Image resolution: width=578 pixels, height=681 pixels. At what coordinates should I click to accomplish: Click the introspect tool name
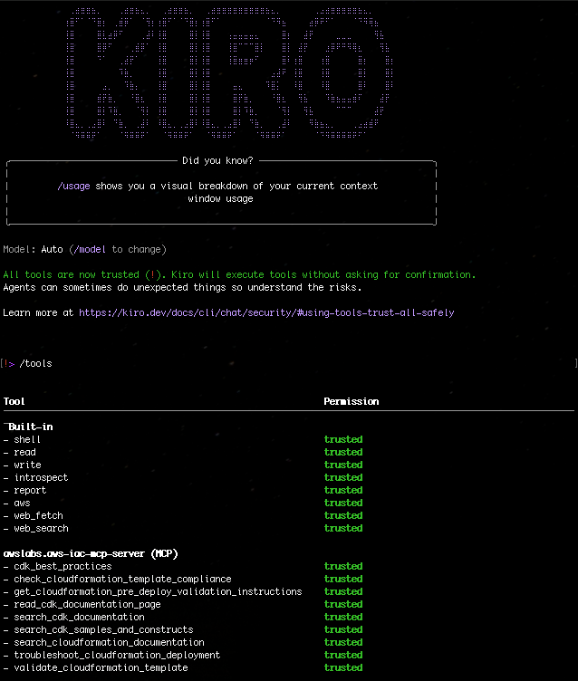[x=41, y=477]
